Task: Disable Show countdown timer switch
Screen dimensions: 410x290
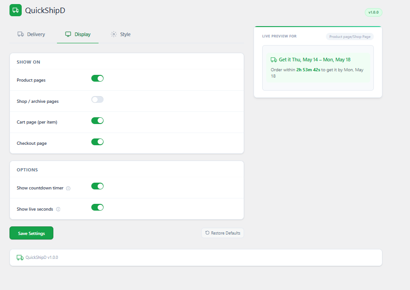Action: tap(97, 186)
